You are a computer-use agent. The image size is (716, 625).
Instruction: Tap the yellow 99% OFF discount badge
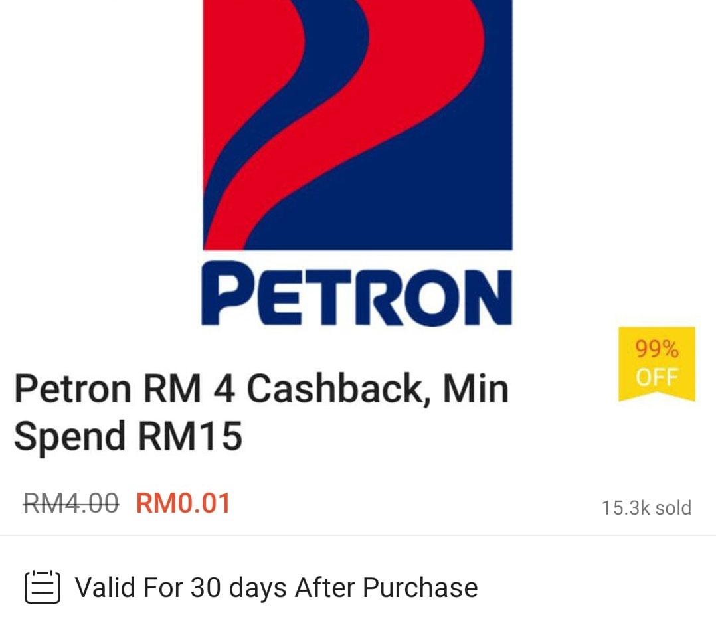click(x=657, y=364)
